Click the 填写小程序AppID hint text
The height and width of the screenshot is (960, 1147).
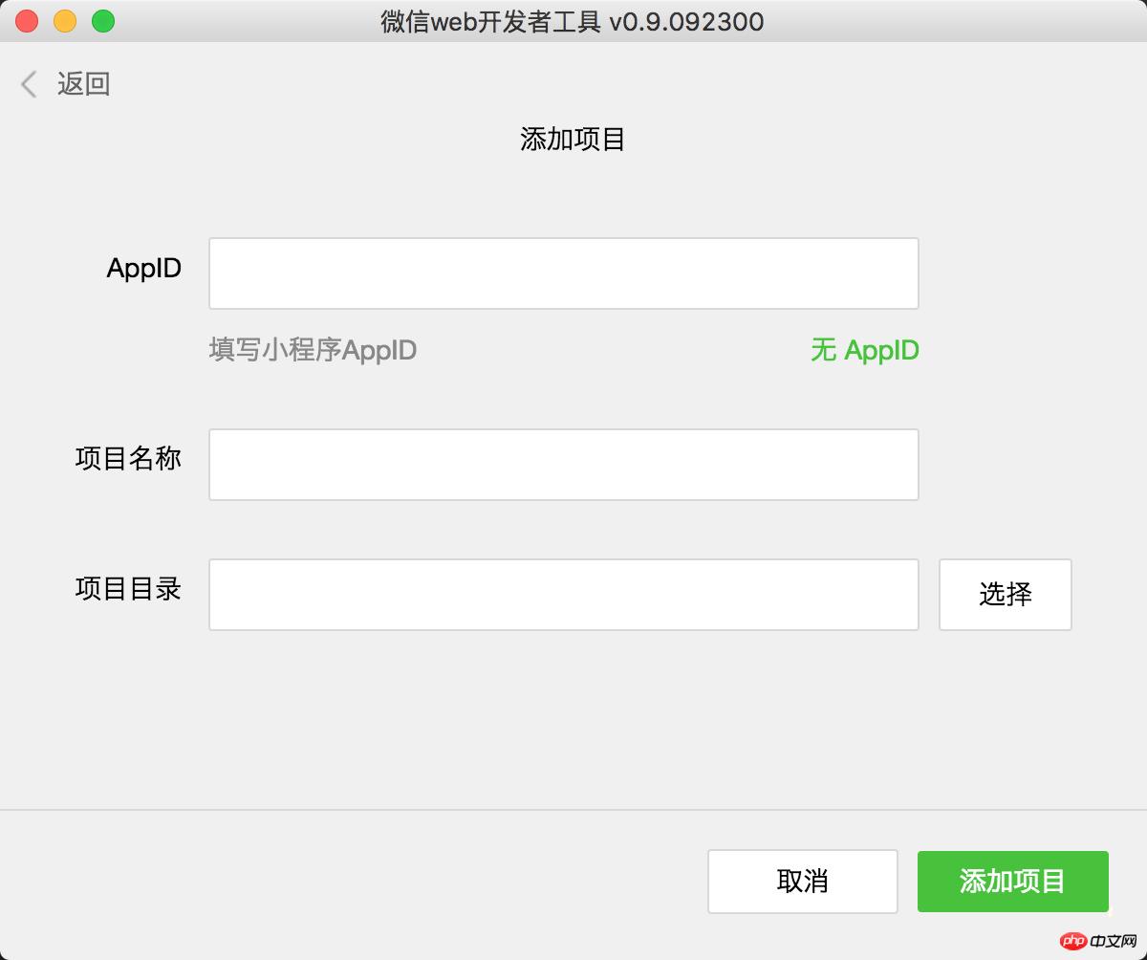coord(313,350)
